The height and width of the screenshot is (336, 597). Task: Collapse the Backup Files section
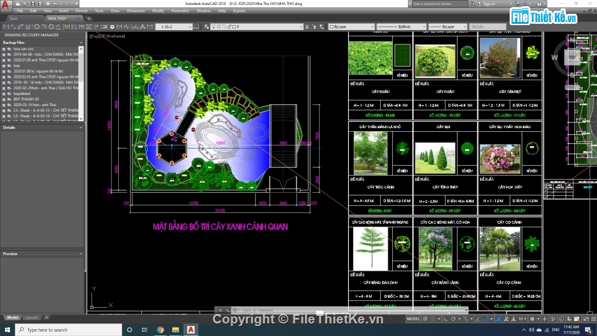tap(80, 42)
